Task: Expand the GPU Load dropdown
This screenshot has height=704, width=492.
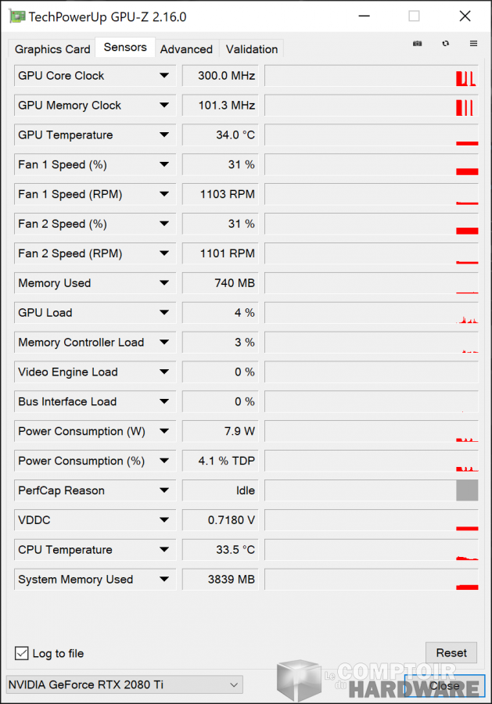Action: click(164, 312)
